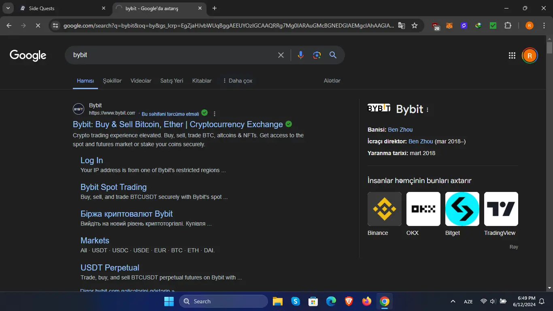Viewport: 553px width, 311px height.
Task: Open the purple S wallet extension
Action: pyautogui.click(x=464, y=26)
